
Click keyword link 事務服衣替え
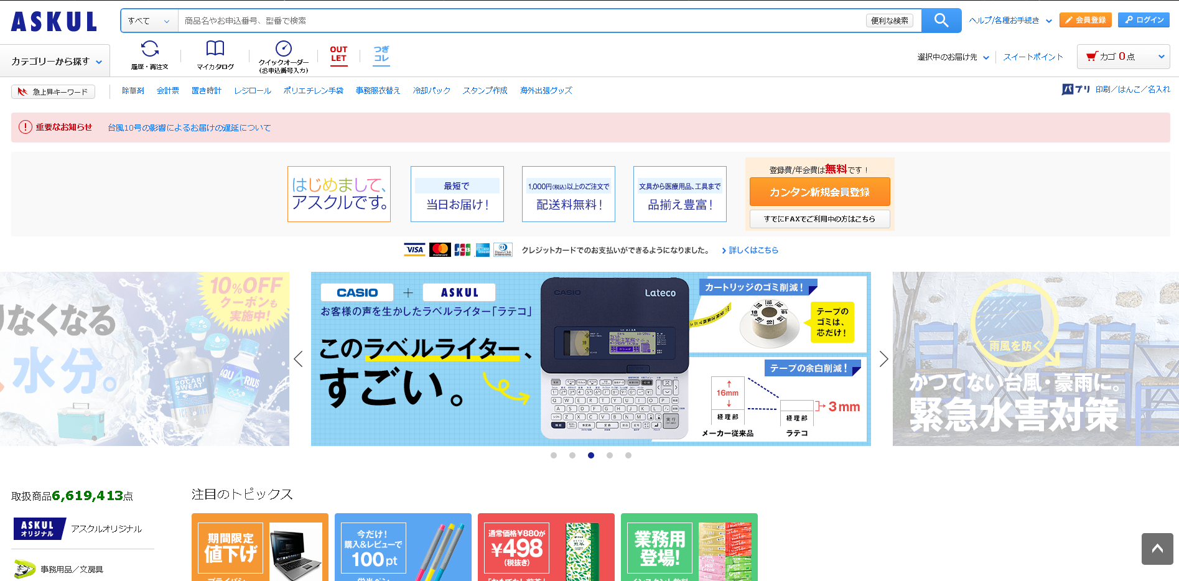(x=378, y=90)
